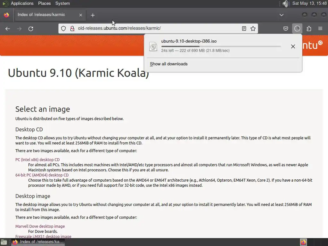
Task: Open a new tab with plus button
Action: click(93, 15)
